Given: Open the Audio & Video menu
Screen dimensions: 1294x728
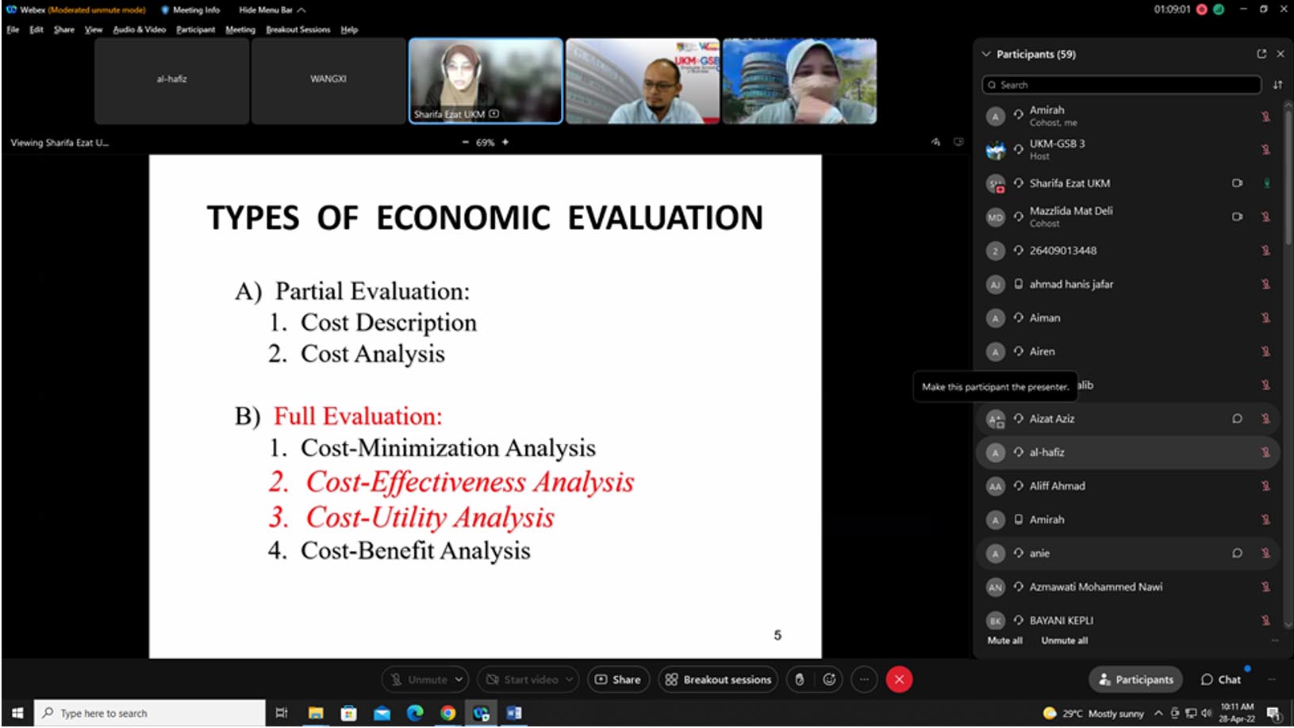Looking at the screenshot, I should 139,29.
